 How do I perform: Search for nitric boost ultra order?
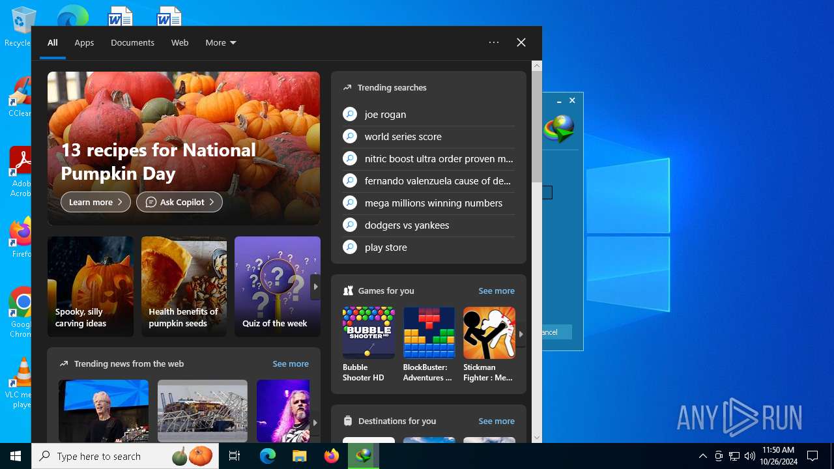(429, 158)
